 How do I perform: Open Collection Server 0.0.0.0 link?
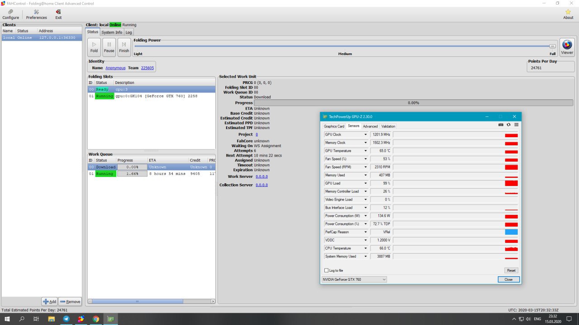261,185
